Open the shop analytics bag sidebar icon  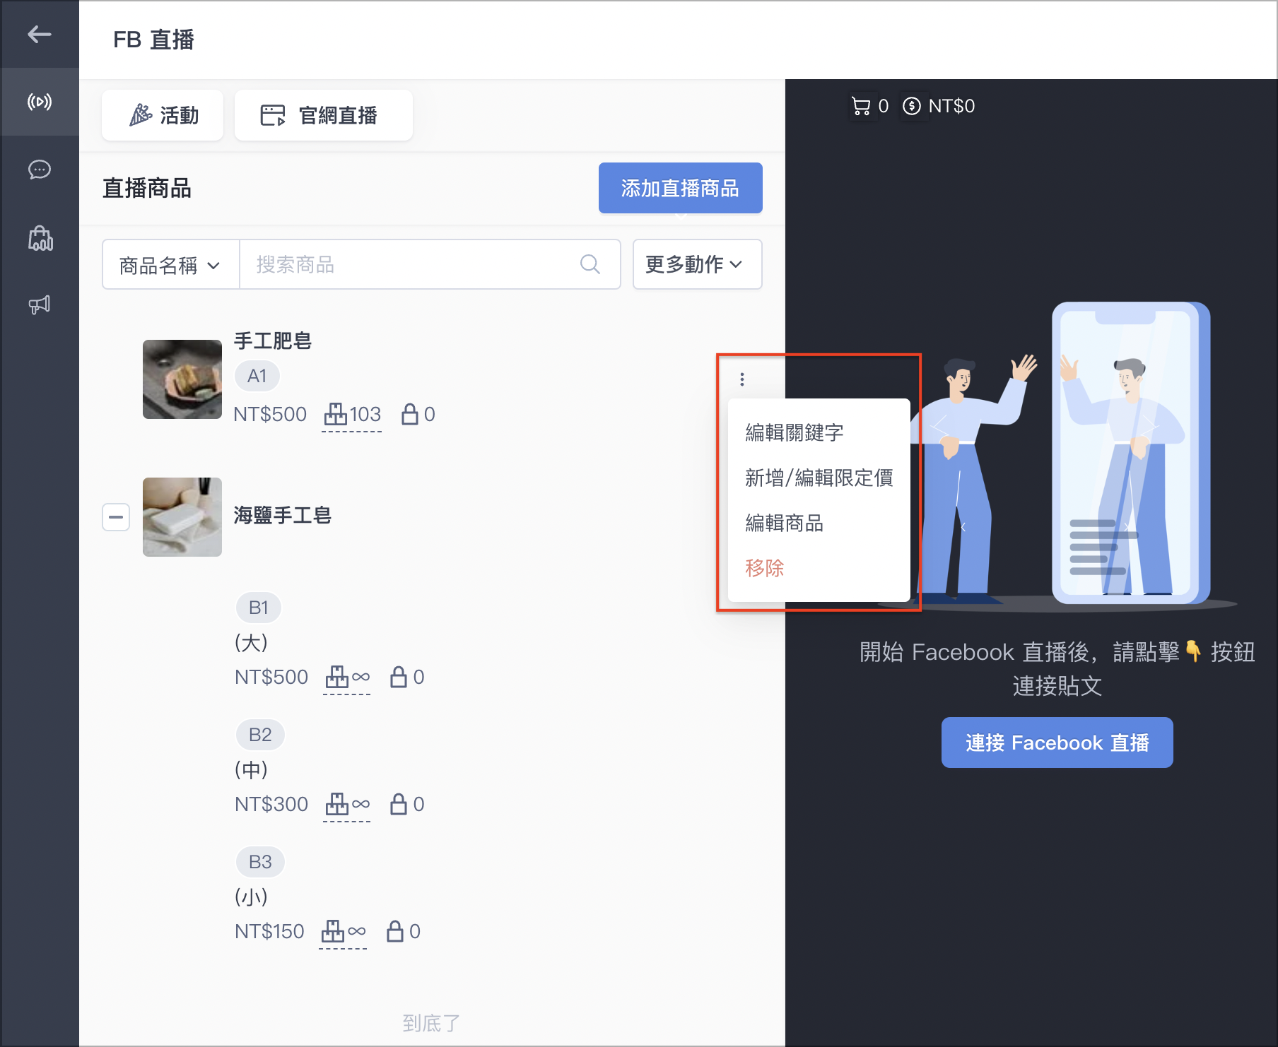pyautogui.click(x=40, y=238)
